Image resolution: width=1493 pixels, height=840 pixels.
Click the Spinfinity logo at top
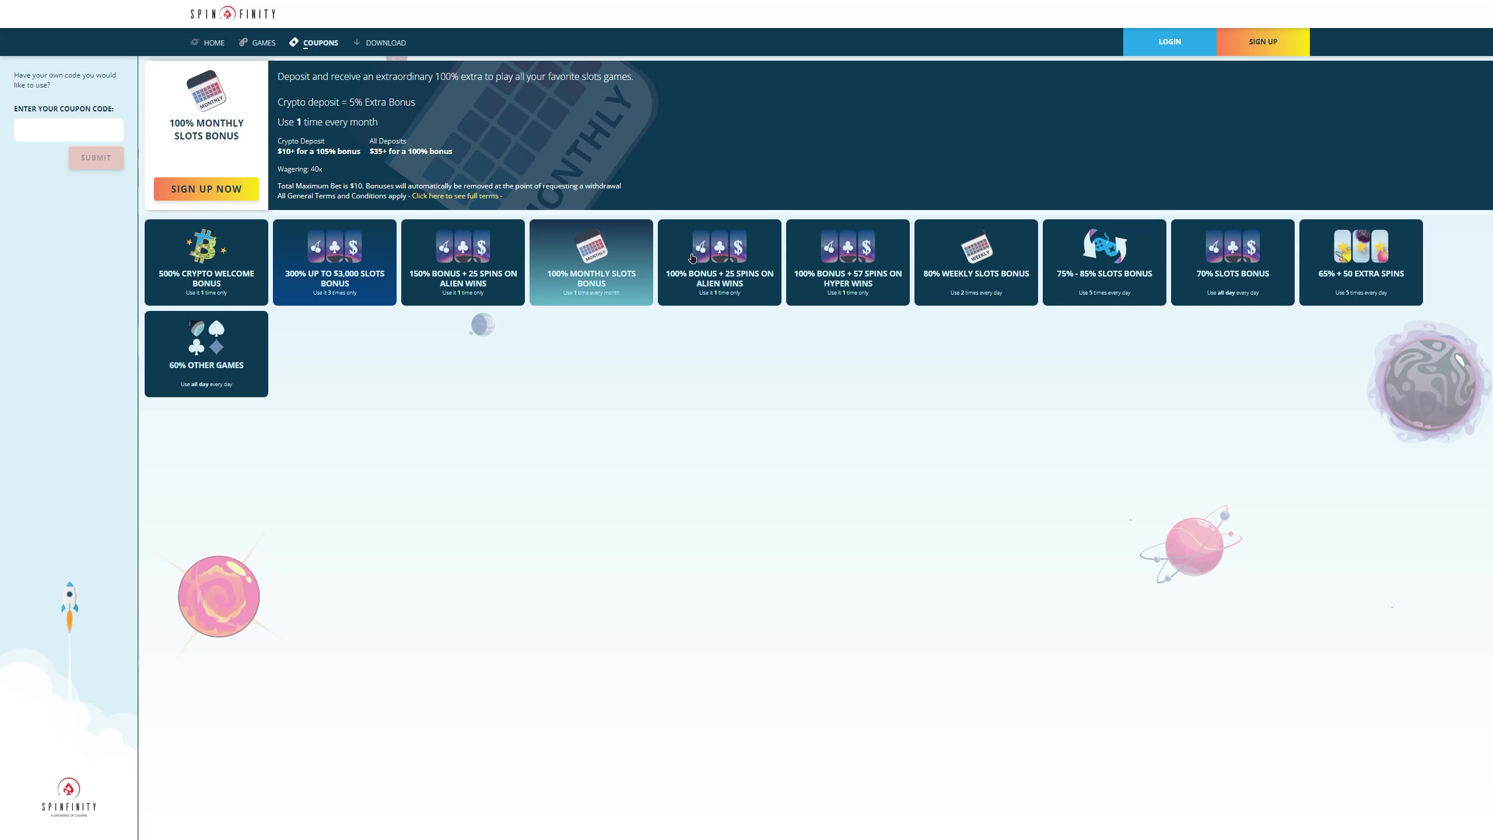[233, 13]
